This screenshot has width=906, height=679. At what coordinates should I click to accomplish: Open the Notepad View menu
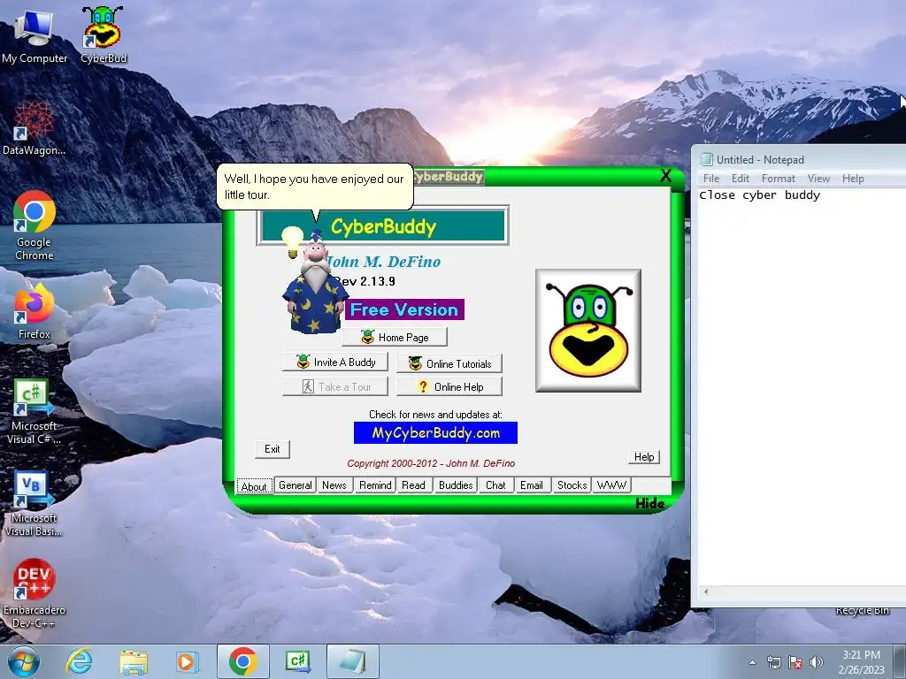click(818, 179)
